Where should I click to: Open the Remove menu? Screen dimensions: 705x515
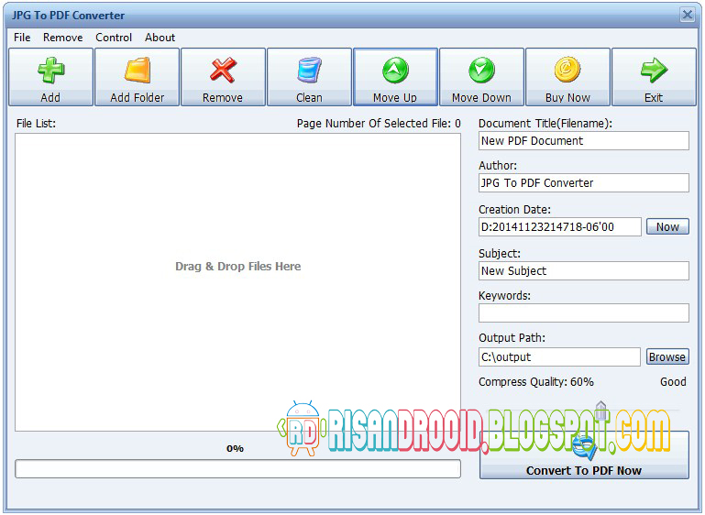[63, 38]
